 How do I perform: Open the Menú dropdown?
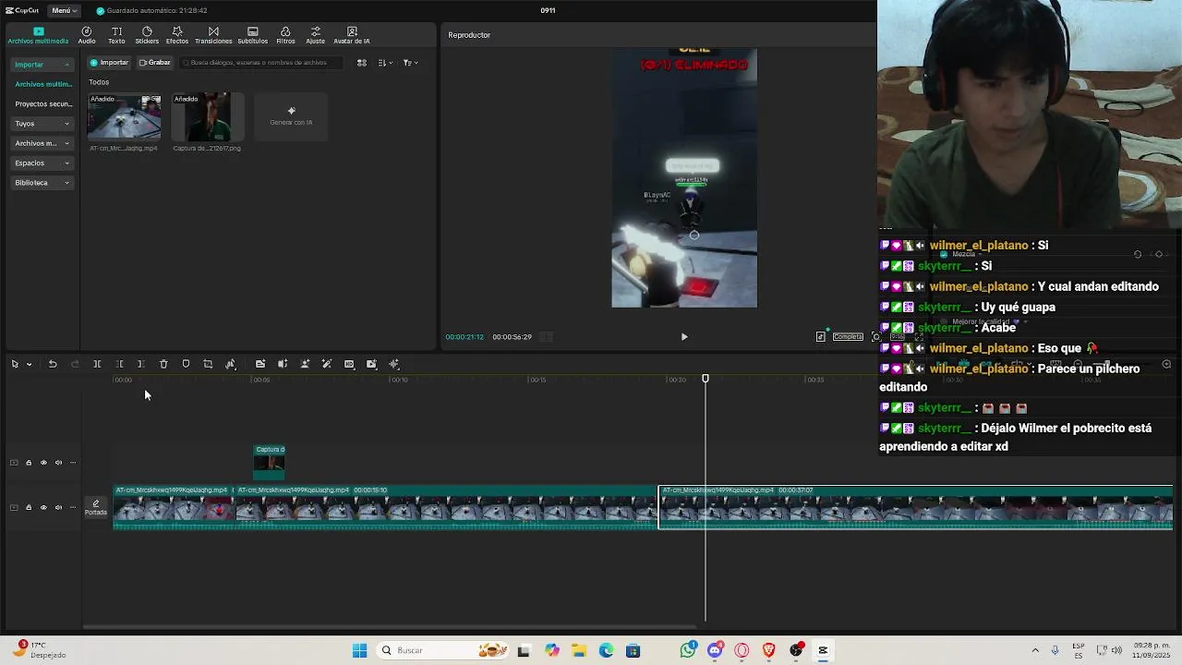(x=64, y=10)
